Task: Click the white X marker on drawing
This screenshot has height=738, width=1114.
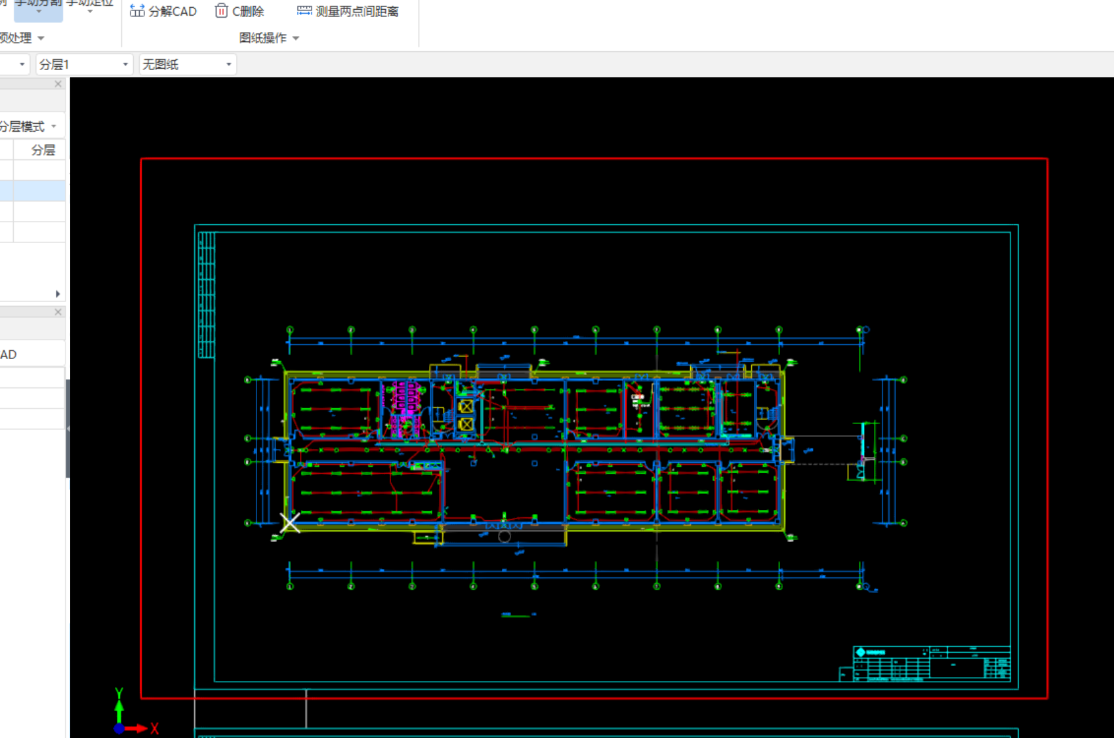Action: click(290, 522)
